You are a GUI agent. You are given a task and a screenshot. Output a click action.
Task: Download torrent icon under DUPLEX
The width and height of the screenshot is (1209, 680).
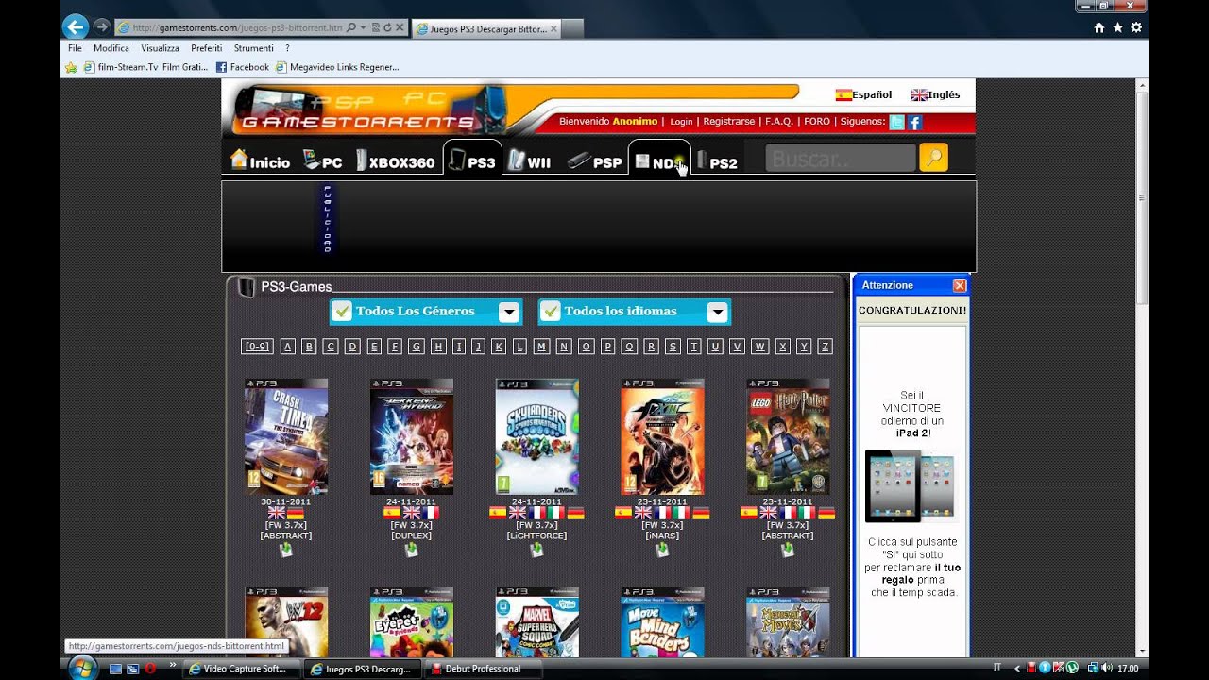pos(411,550)
